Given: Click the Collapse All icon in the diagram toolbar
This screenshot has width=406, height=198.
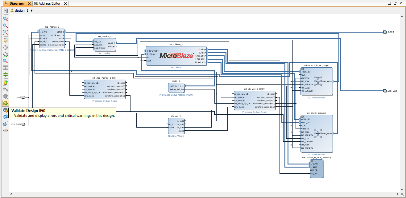Looking at the screenshot, I should point(5,68).
